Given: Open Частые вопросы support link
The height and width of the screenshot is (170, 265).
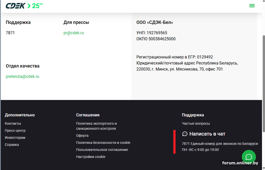Looking at the screenshot, I should point(196,123).
